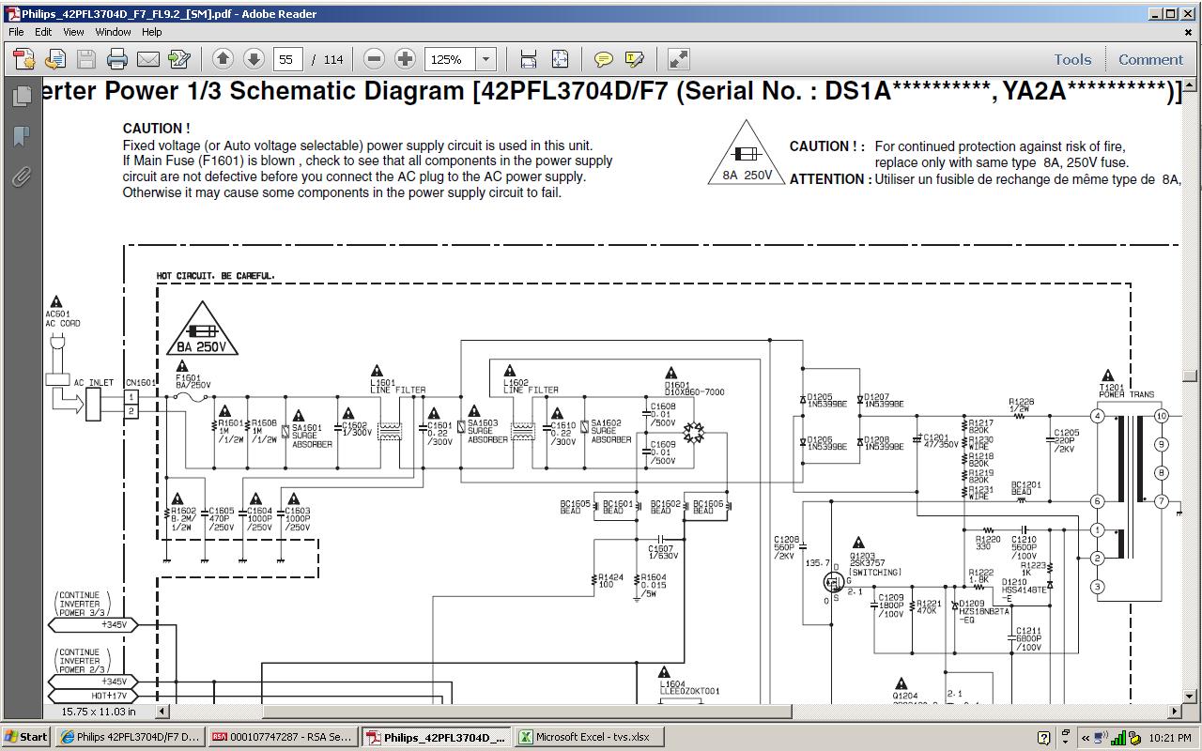Click the Q1203 2SK3757 switching label
The width and height of the screenshot is (1202, 751).
[x=874, y=563]
